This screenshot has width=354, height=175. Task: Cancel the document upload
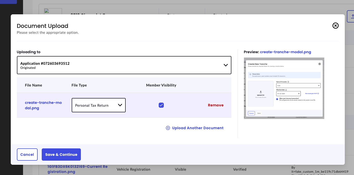(x=27, y=155)
